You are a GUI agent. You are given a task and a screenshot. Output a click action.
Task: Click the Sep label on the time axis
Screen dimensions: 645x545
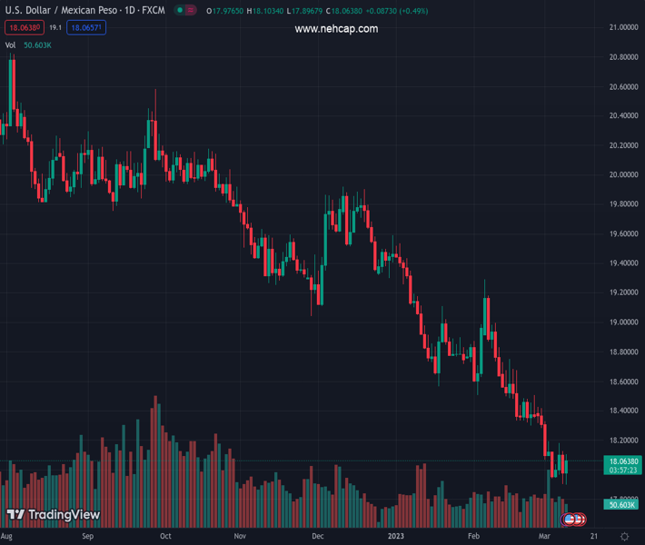(87, 536)
